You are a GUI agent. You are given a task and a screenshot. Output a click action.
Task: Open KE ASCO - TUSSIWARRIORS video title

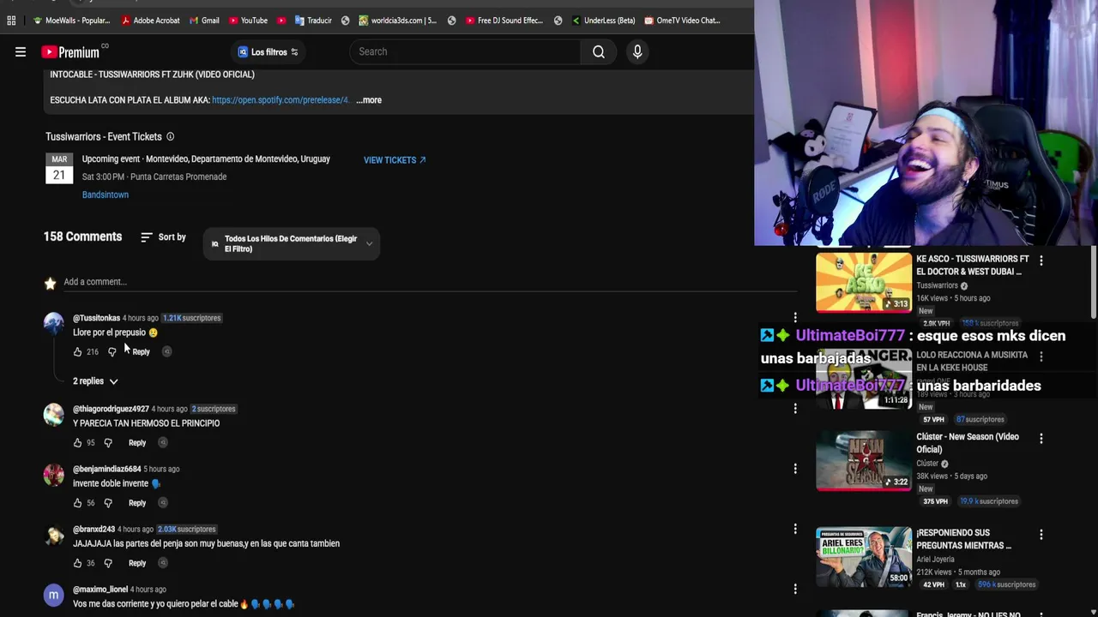[x=973, y=265]
